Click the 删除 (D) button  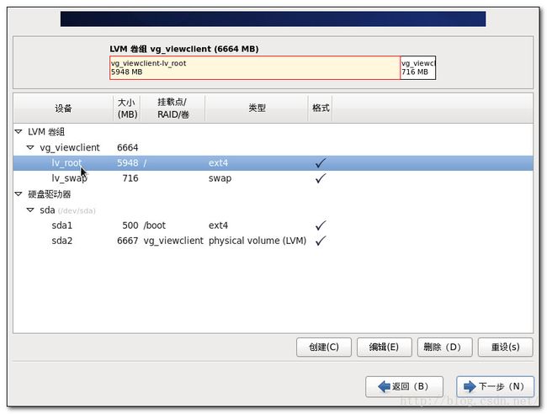445,347
